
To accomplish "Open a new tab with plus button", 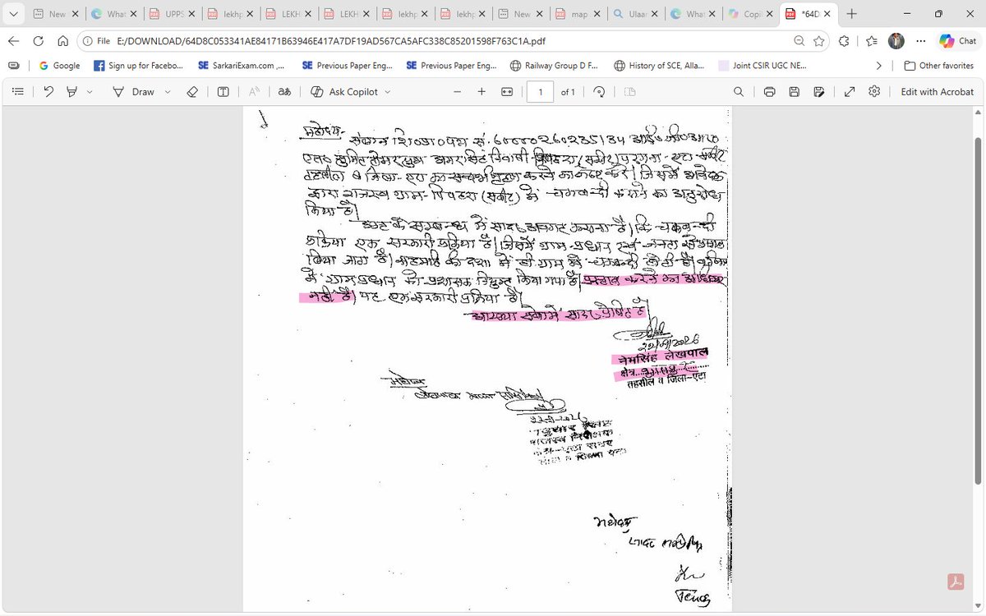I will (852, 14).
